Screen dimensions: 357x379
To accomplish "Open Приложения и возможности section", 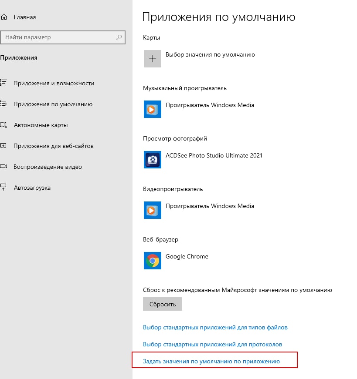I will [x=54, y=83].
